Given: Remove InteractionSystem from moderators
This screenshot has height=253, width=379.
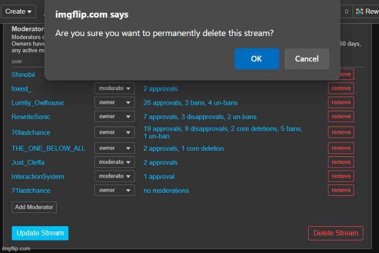Looking at the screenshot, I should click(341, 176).
